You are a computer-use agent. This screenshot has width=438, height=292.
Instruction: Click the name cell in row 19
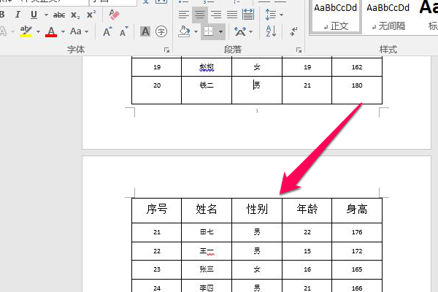pos(207,67)
